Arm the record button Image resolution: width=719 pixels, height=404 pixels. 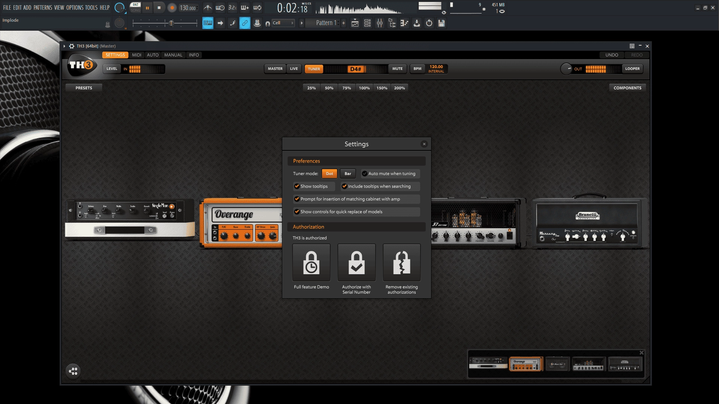(172, 7)
